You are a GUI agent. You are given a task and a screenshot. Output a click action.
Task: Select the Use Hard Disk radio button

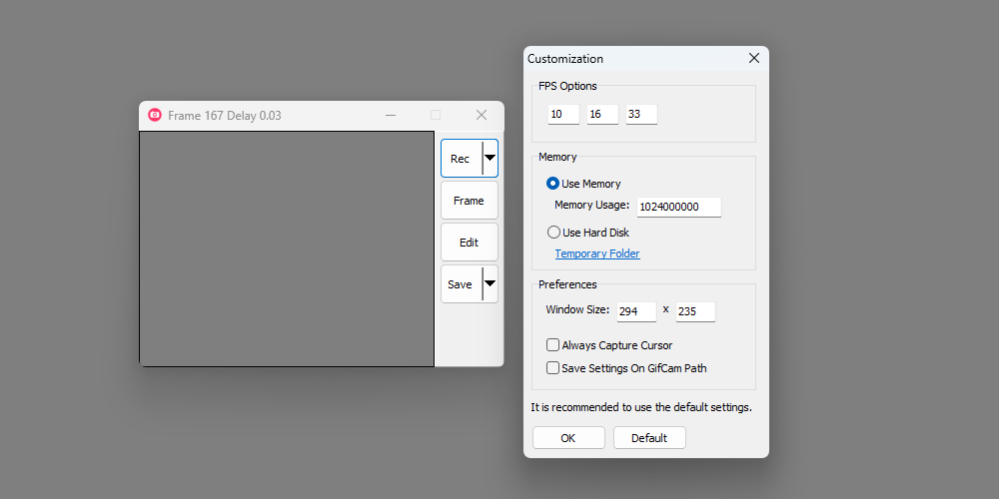pyautogui.click(x=553, y=233)
